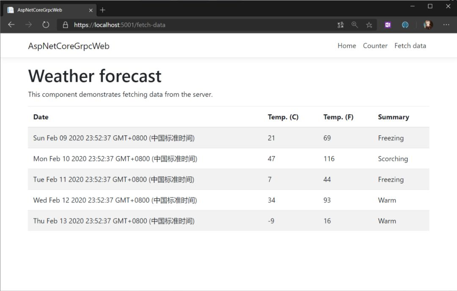457x291 pixels.
Task: Open the translate page icon in address bar
Action: [x=340, y=25]
